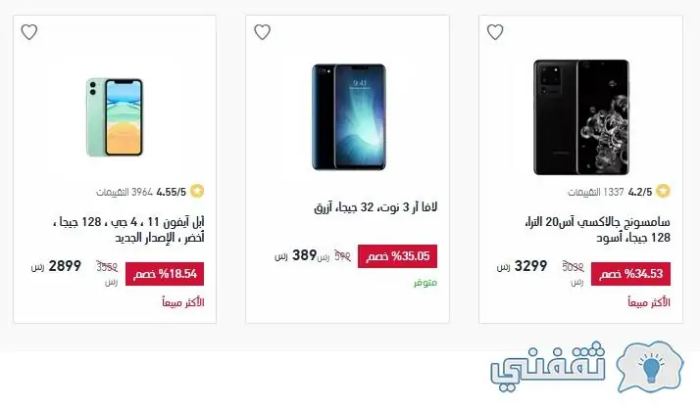Click the gold star rating icon for iPhone 11
Image resolution: width=700 pixels, height=407 pixels.
point(197,191)
